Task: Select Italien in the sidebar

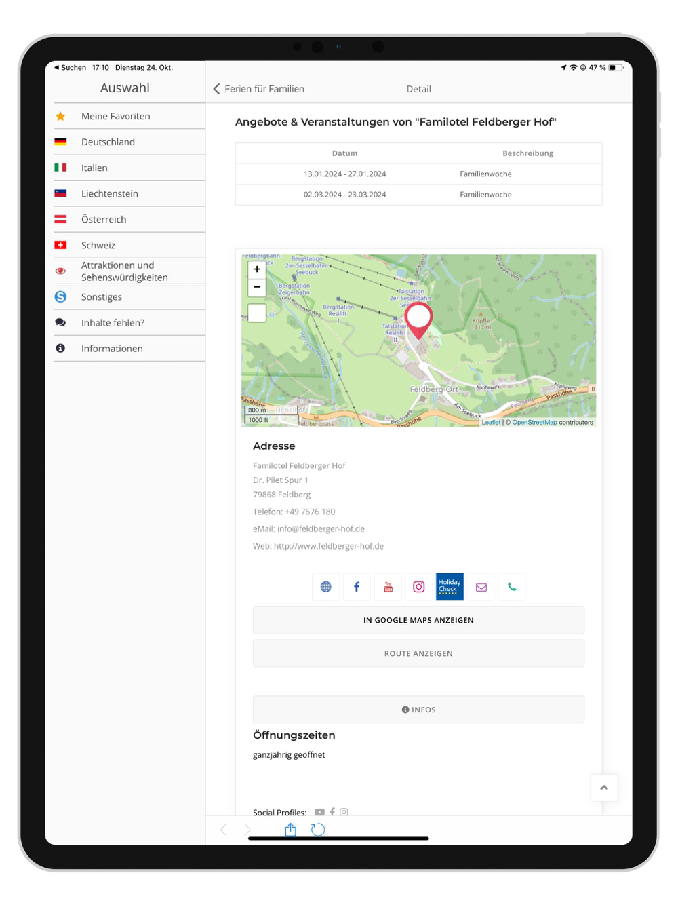Action: pos(129,168)
